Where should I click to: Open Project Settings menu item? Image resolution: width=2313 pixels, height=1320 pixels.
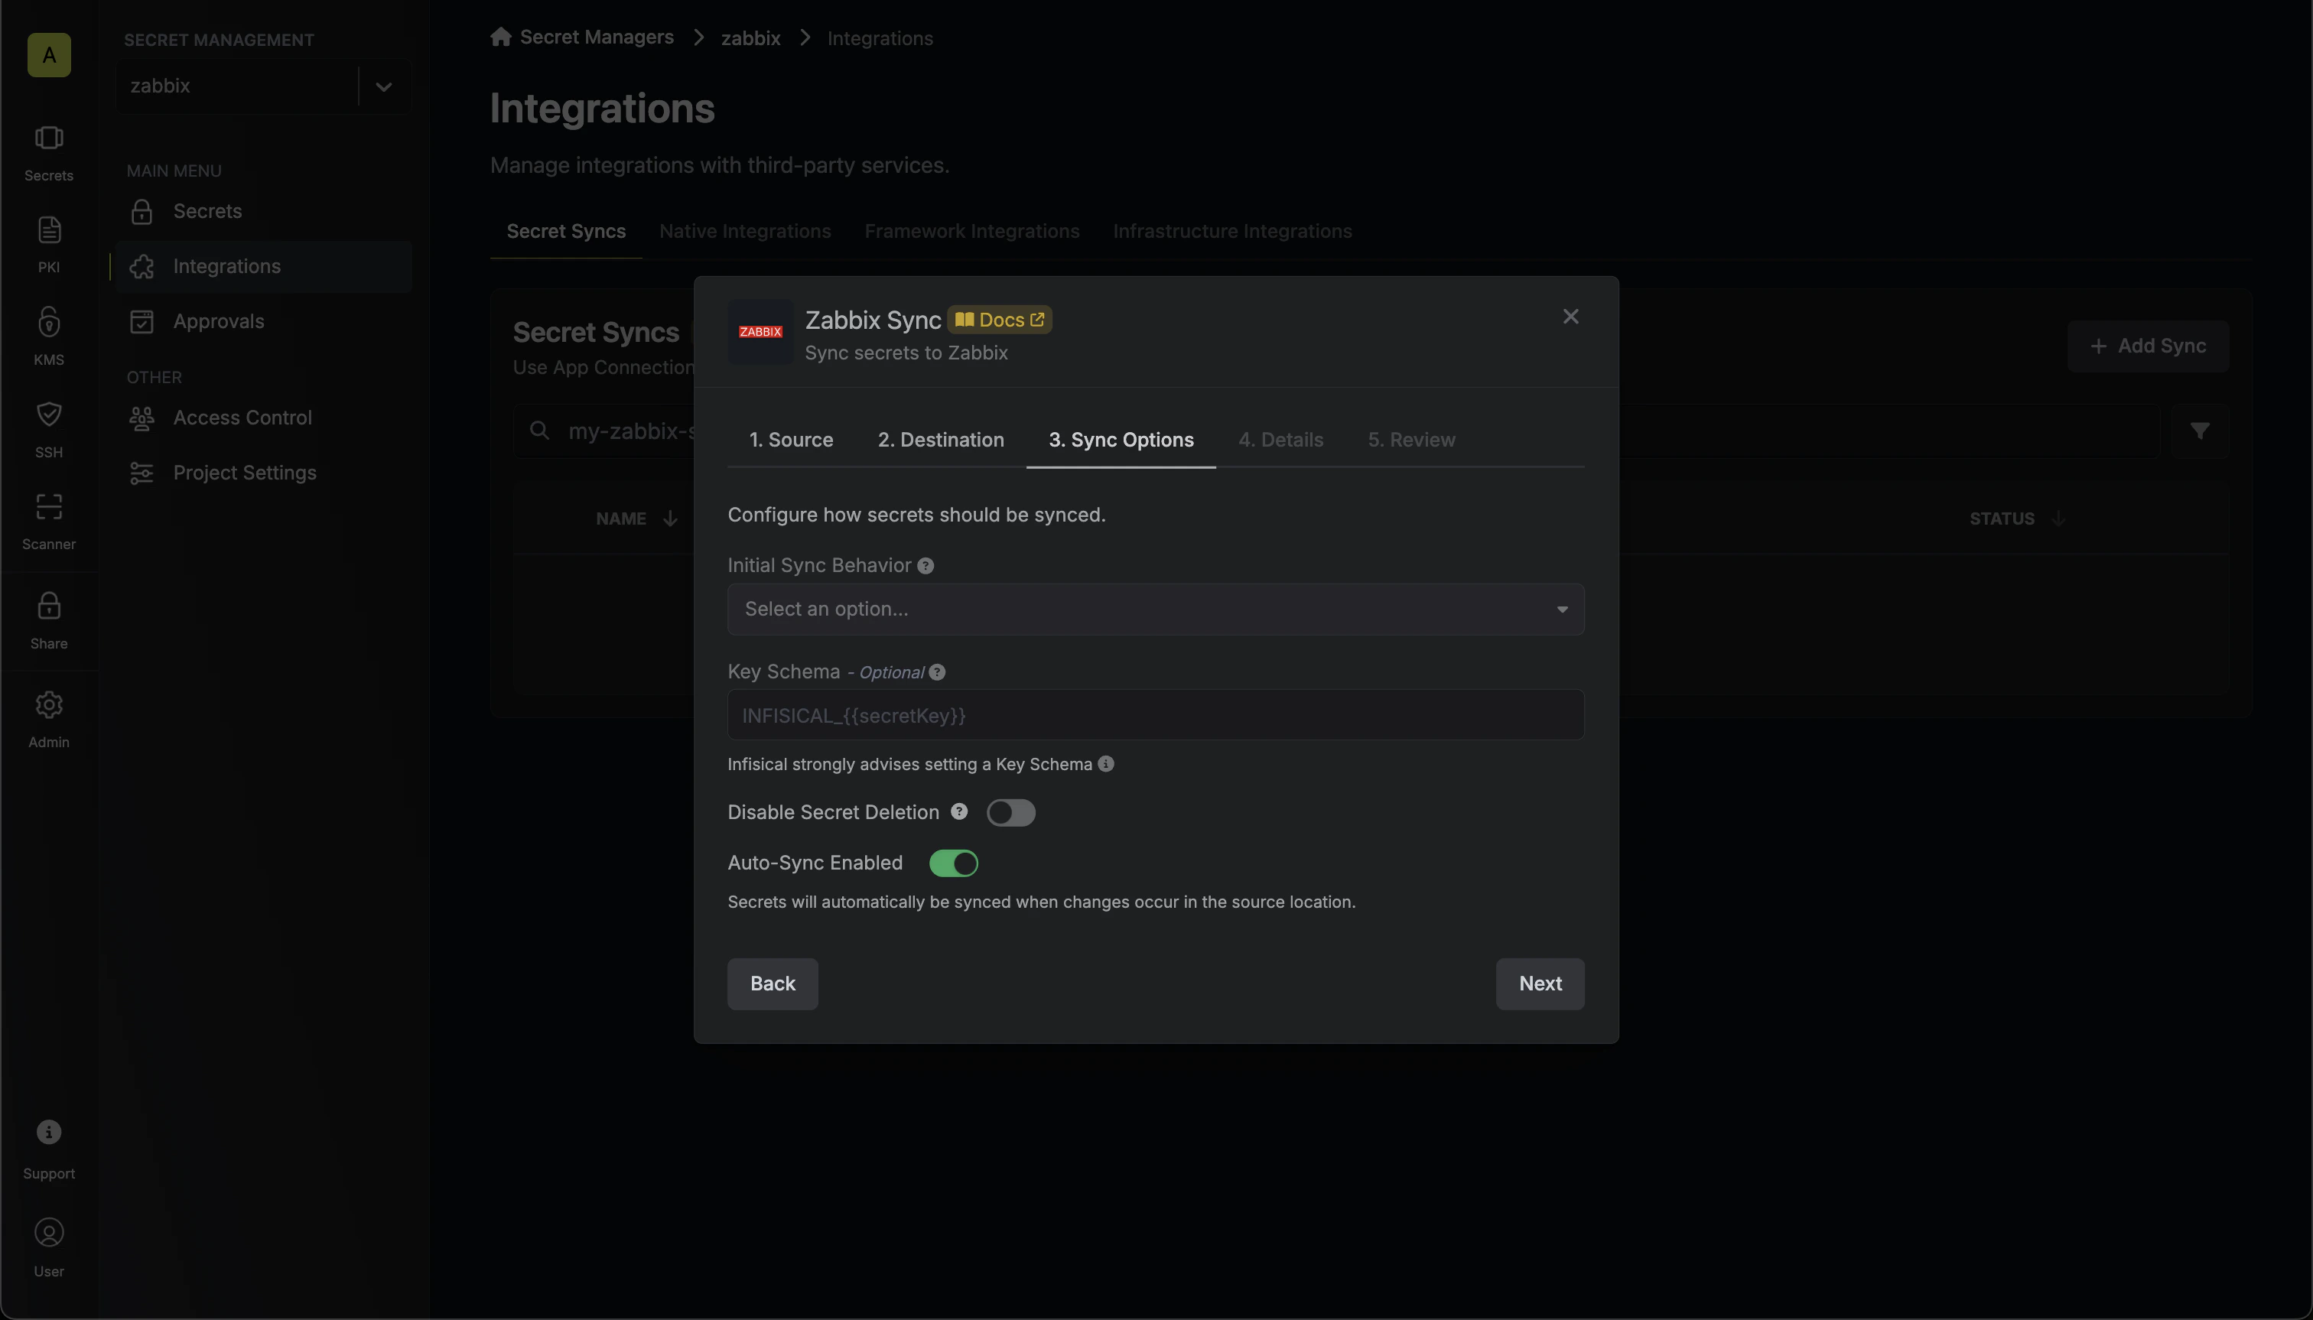(263, 473)
